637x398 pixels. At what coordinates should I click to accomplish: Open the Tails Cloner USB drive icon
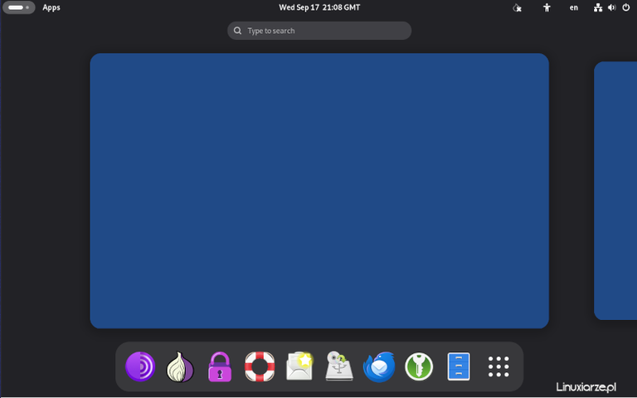pos(339,366)
